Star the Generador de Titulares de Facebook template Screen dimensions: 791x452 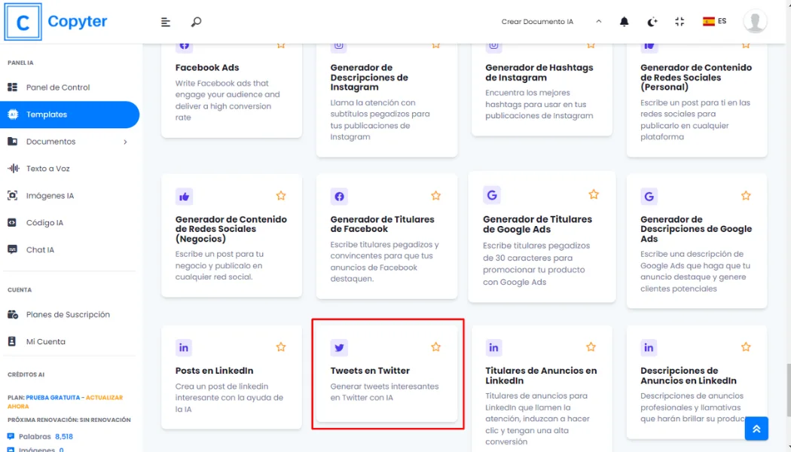[x=435, y=196]
